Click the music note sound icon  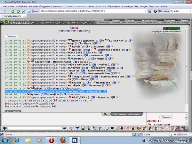[100, 128]
